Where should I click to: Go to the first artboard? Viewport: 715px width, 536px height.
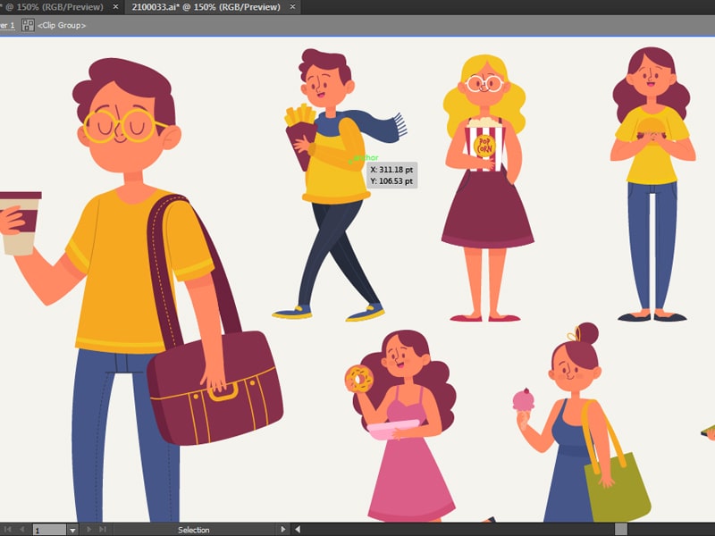point(9,530)
